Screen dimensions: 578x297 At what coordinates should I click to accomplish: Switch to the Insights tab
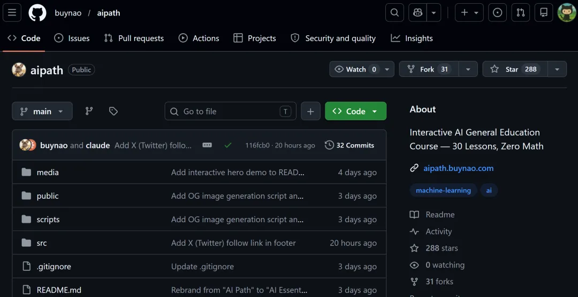coord(412,38)
